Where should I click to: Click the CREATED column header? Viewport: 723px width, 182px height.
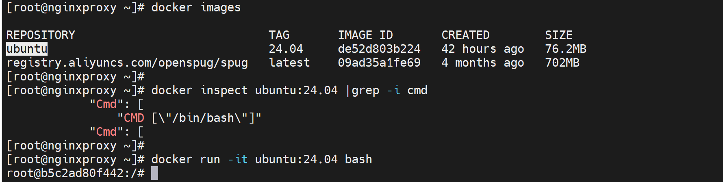[x=465, y=35]
